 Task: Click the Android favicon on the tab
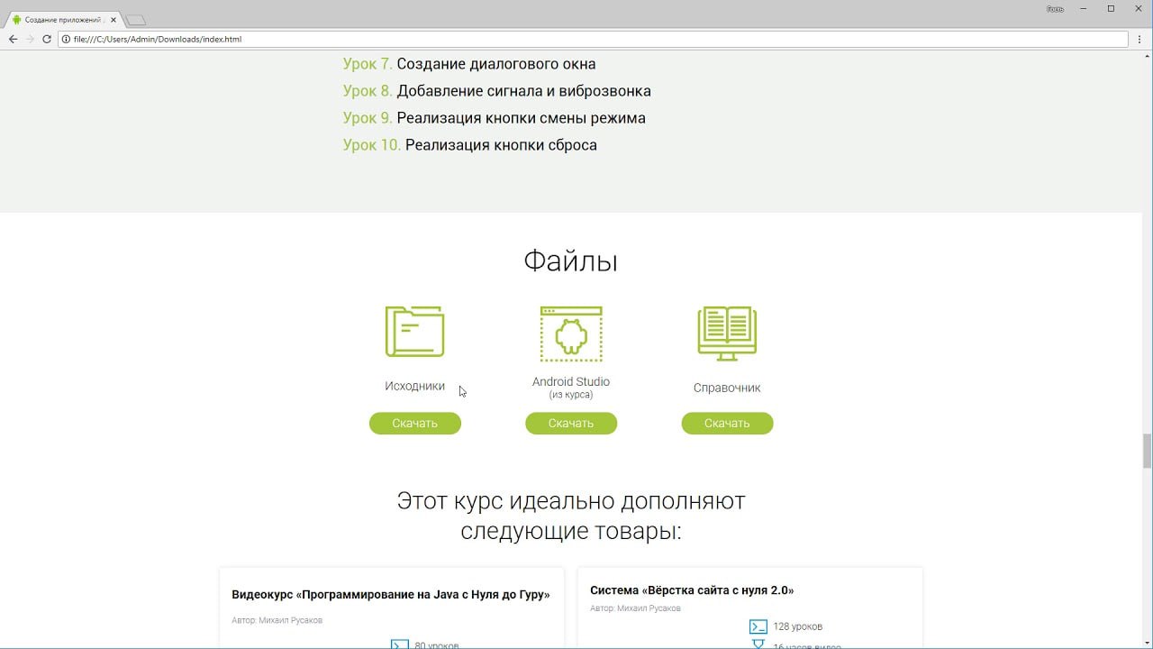coord(16,19)
